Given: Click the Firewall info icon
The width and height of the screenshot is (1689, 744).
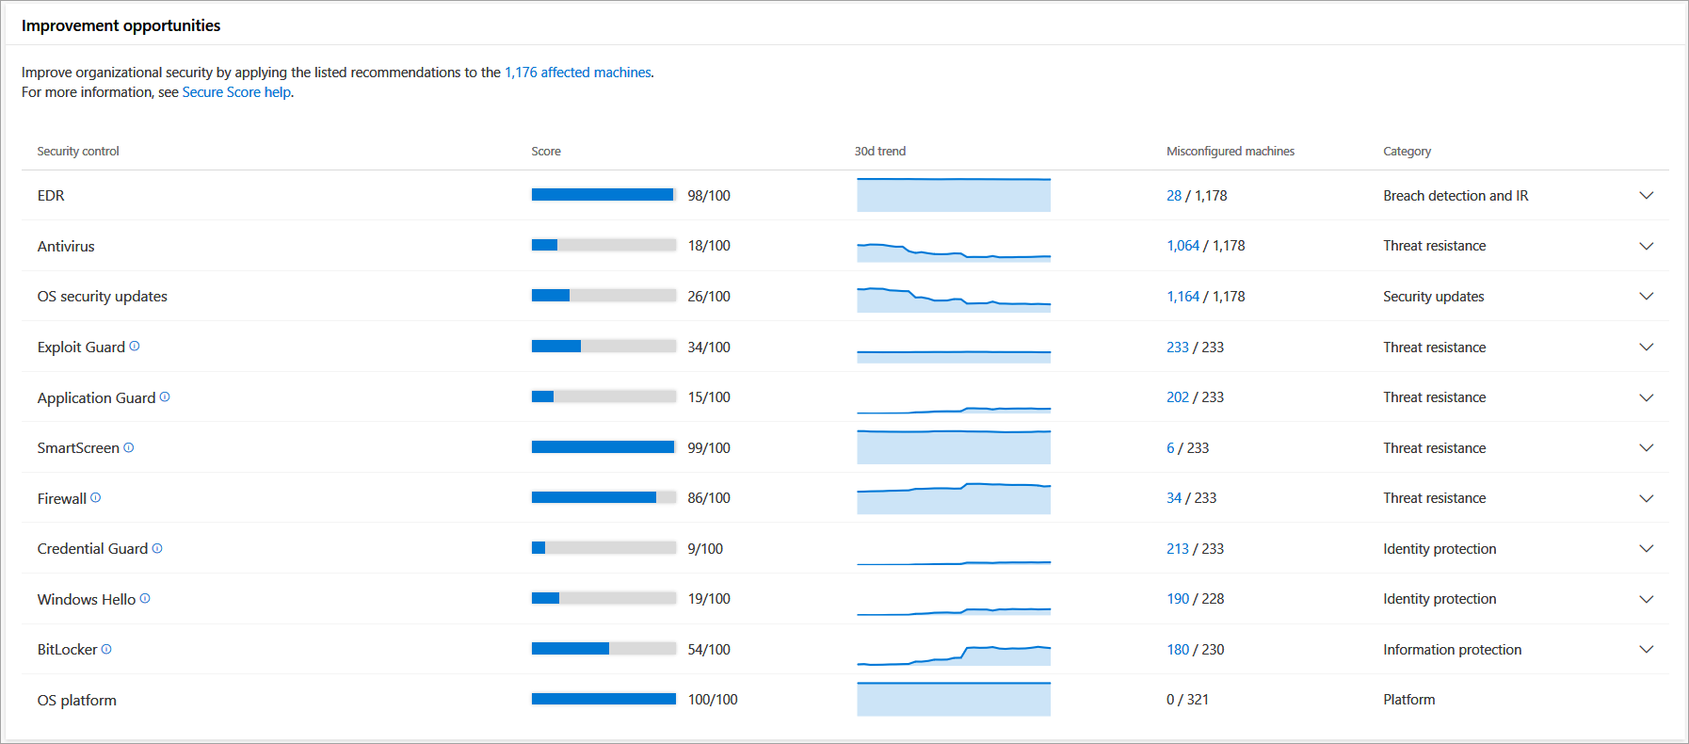Looking at the screenshot, I should pos(95,498).
